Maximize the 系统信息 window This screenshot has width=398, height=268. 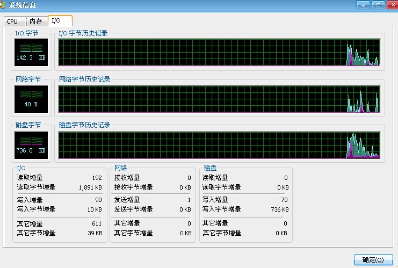tap(378, 5)
